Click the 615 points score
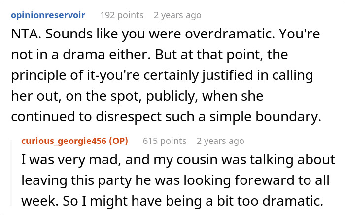 coord(166,141)
